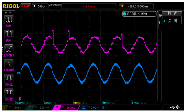Click the Min measurement readout
This screenshot has width=188, height=112.
117,103
